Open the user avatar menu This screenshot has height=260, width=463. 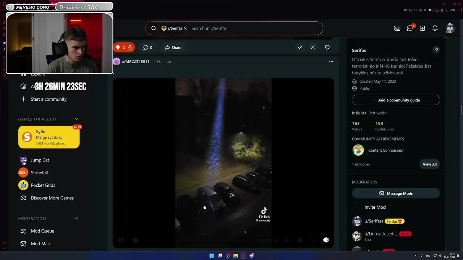click(x=450, y=28)
